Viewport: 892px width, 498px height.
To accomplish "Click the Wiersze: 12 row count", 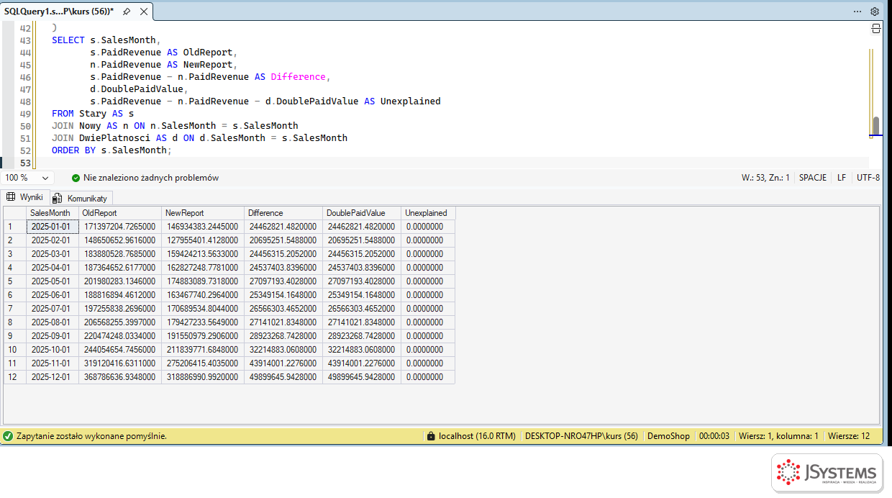I will (849, 436).
